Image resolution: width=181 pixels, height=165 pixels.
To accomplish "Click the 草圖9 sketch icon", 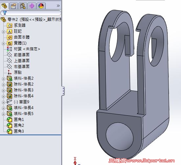I will (x=10, y=102).
